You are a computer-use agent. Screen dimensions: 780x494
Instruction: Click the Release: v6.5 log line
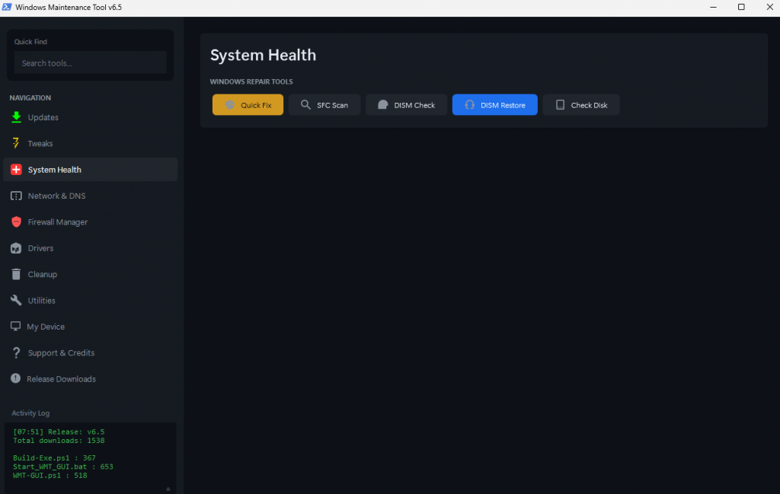[59, 432]
